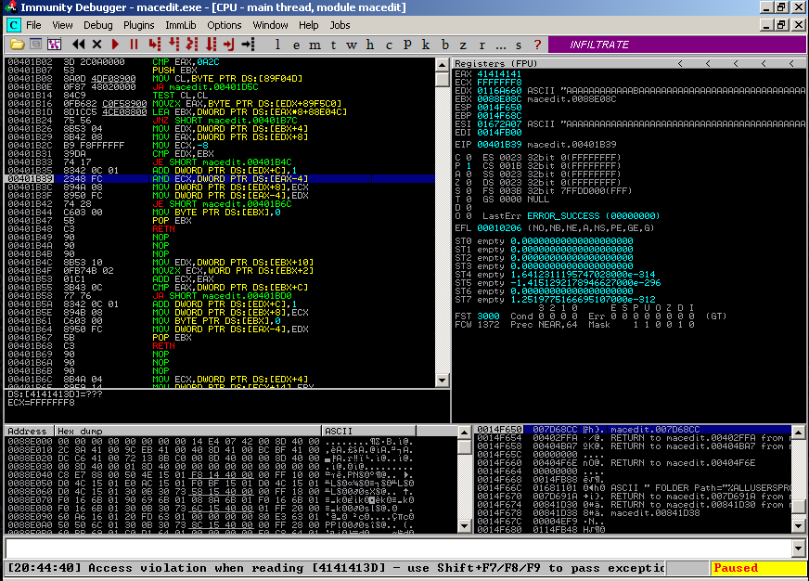Select the EIP register value 00401B39
Image resolution: width=809 pixels, height=581 pixels.
pos(499,145)
